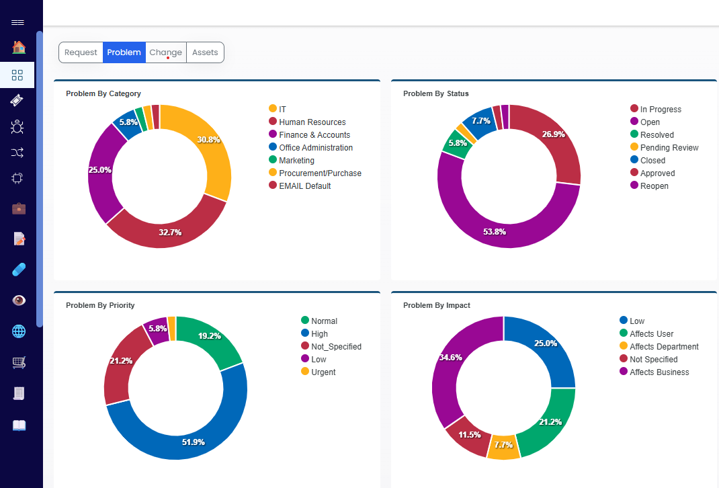The height and width of the screenshot is (488, 719).
Task: Open the shopping cart icon
Action: [18, 362]
